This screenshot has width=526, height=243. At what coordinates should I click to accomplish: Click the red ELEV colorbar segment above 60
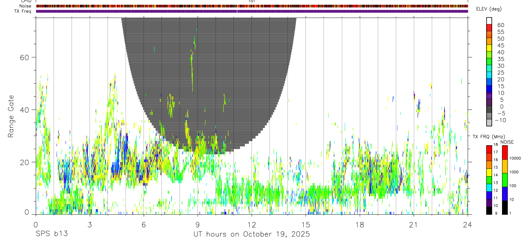coord(489,27)
